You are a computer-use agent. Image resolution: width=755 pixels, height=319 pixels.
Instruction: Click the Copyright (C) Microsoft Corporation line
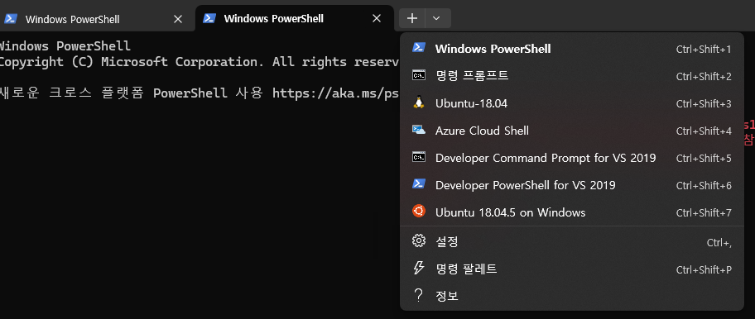point(200,62)
